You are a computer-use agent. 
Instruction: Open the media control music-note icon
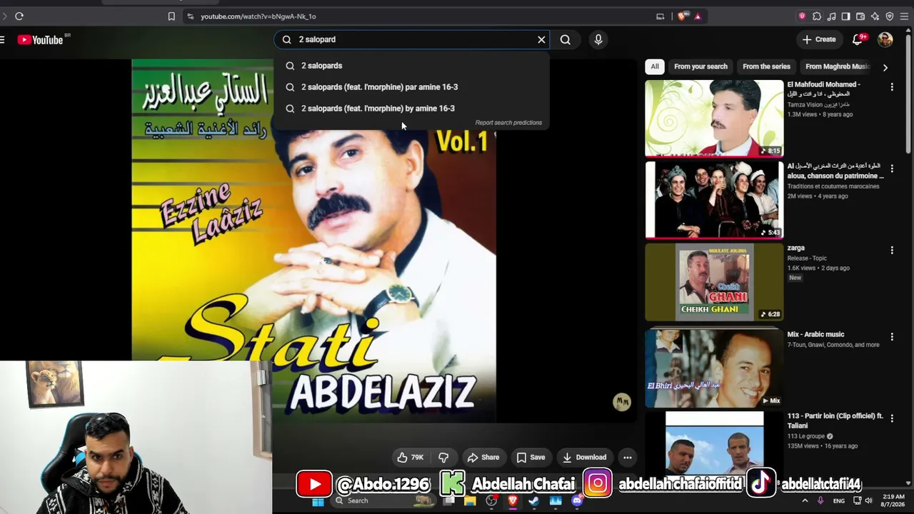(x=831, y=16)
